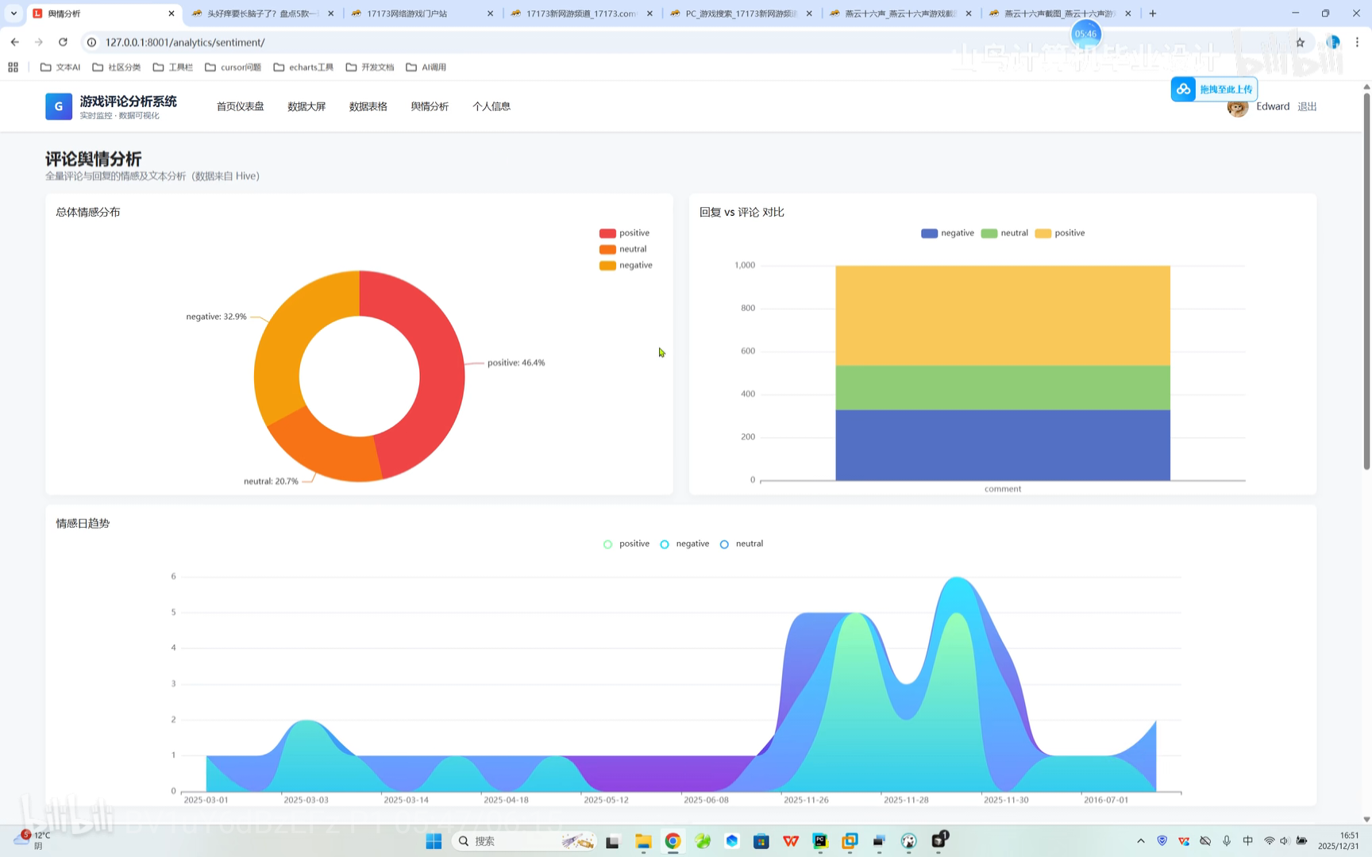
Task: Click the baidu cloud upload icon
Action: click(1182, 89)
